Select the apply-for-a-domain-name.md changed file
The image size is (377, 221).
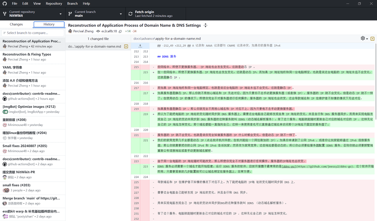click(94, 46)
